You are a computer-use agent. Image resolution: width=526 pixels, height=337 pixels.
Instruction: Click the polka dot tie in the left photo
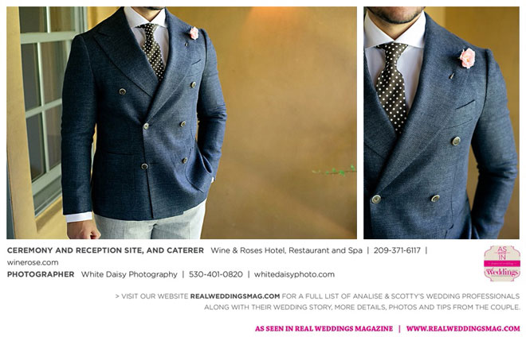tap(153, 50)
